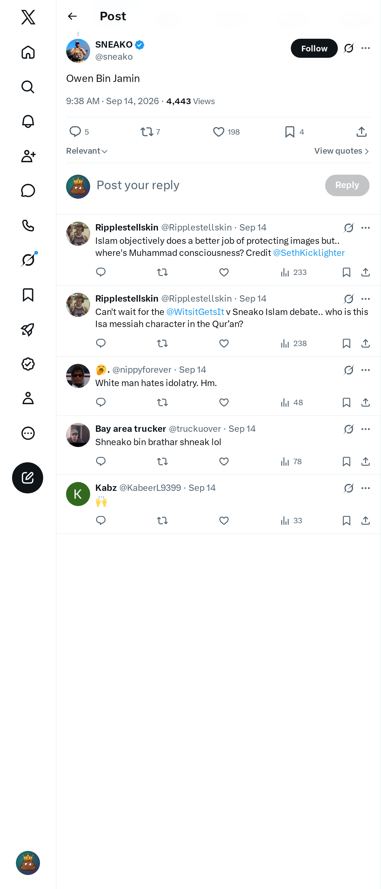
Task: Open the Profile item in the sidebar
Action: coord(28,398)
